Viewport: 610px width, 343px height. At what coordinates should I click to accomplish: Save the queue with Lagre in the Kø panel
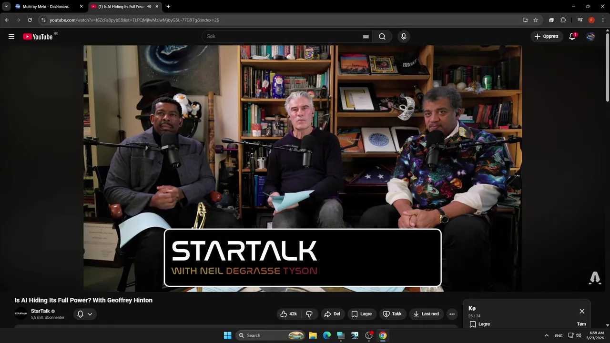[479, 324]
